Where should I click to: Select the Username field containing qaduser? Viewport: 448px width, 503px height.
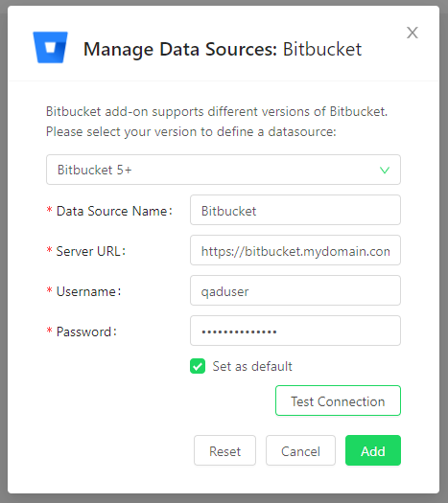click(295, 290)
